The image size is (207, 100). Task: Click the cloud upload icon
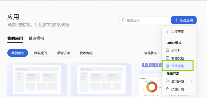click(x=167, y=31)
